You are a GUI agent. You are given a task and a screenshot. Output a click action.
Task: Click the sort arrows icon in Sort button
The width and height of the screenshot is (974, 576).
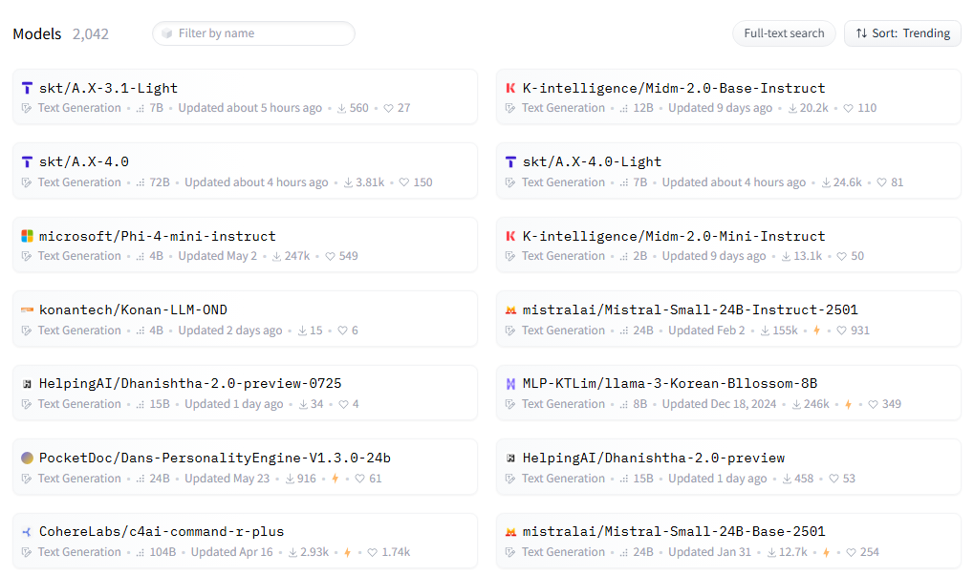861,32
